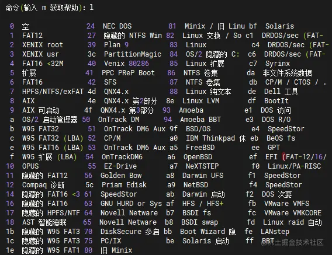The height and width of the screenshot is (255, 332).
Task: Select the "OnTrack DM" entry code 50
Action: tap(119, 120)
